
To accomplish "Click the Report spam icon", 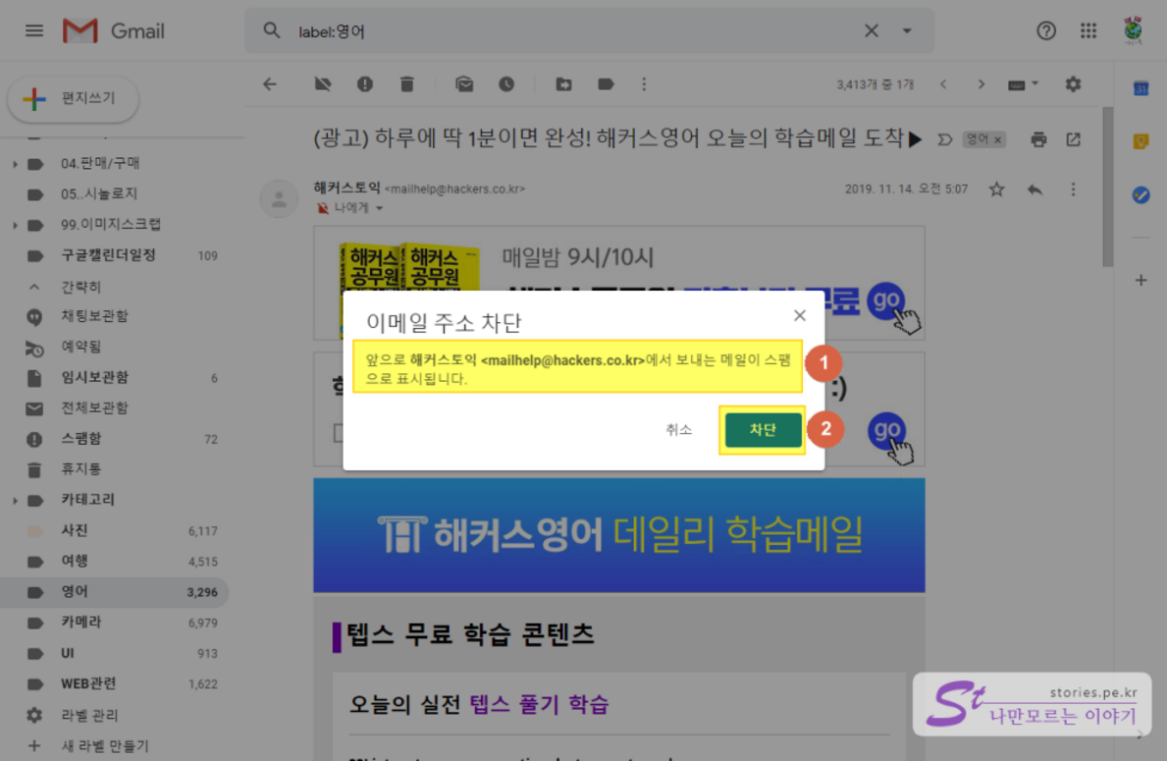I will click(365, 84).
